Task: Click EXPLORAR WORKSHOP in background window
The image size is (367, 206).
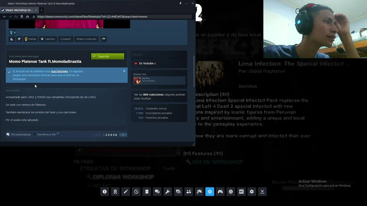Action: (x=123, y=177)
